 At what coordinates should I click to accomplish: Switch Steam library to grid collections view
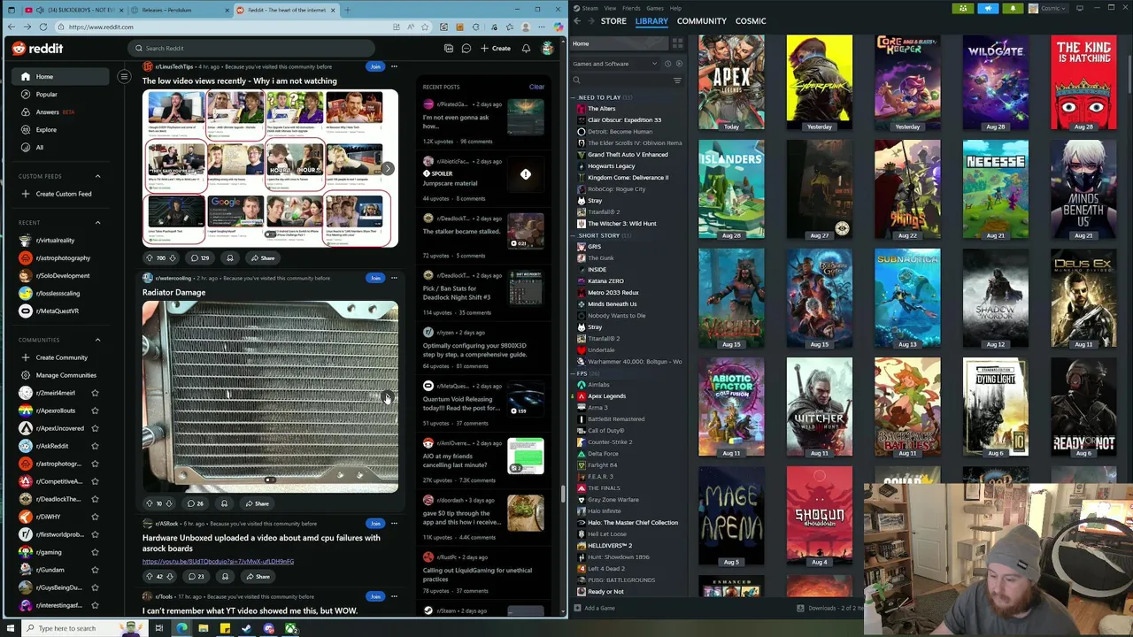(677, 43)
